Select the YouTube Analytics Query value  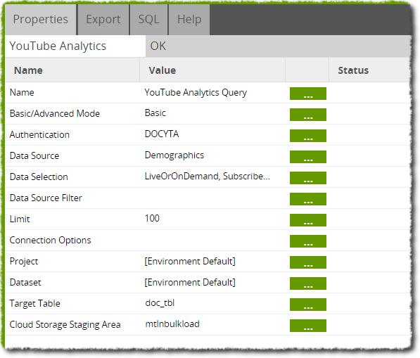coord(196,93)
